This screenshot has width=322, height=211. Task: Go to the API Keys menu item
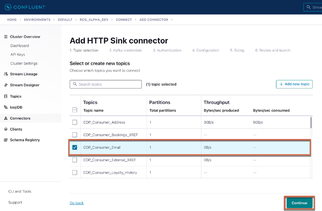tap(18, 54)
